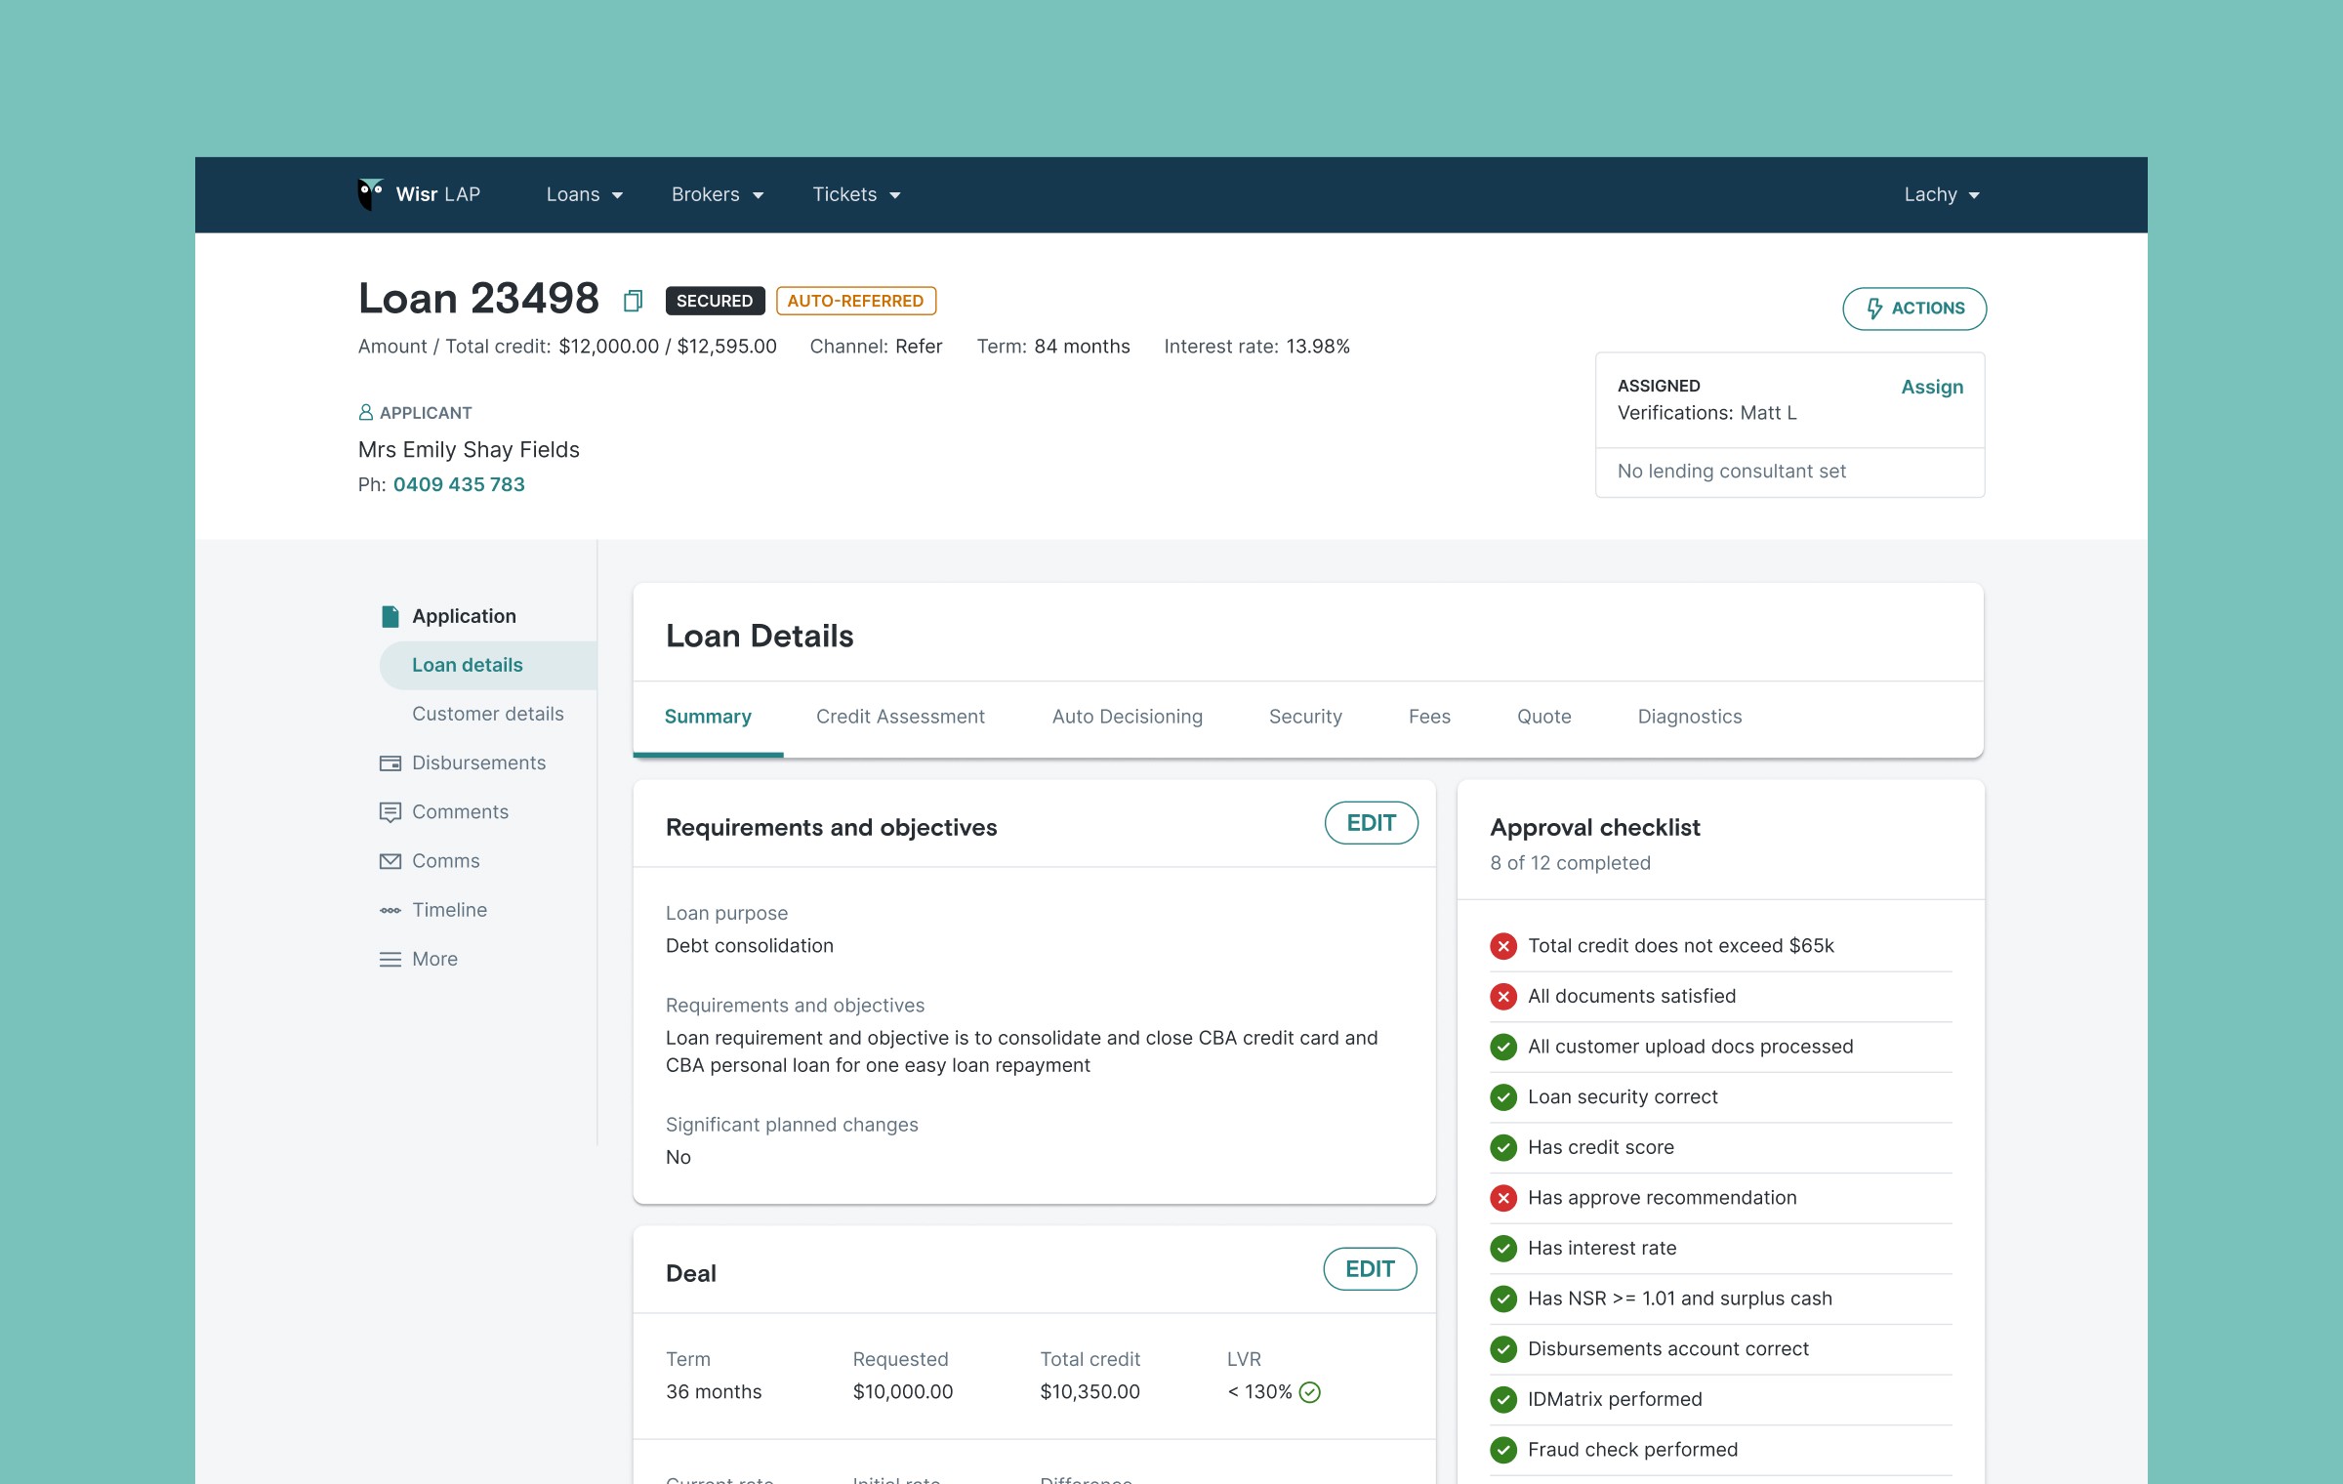This screenshot has height=1484, width=2343.
Task: Click the ACTIONS button
Action: click(1913, 309)
